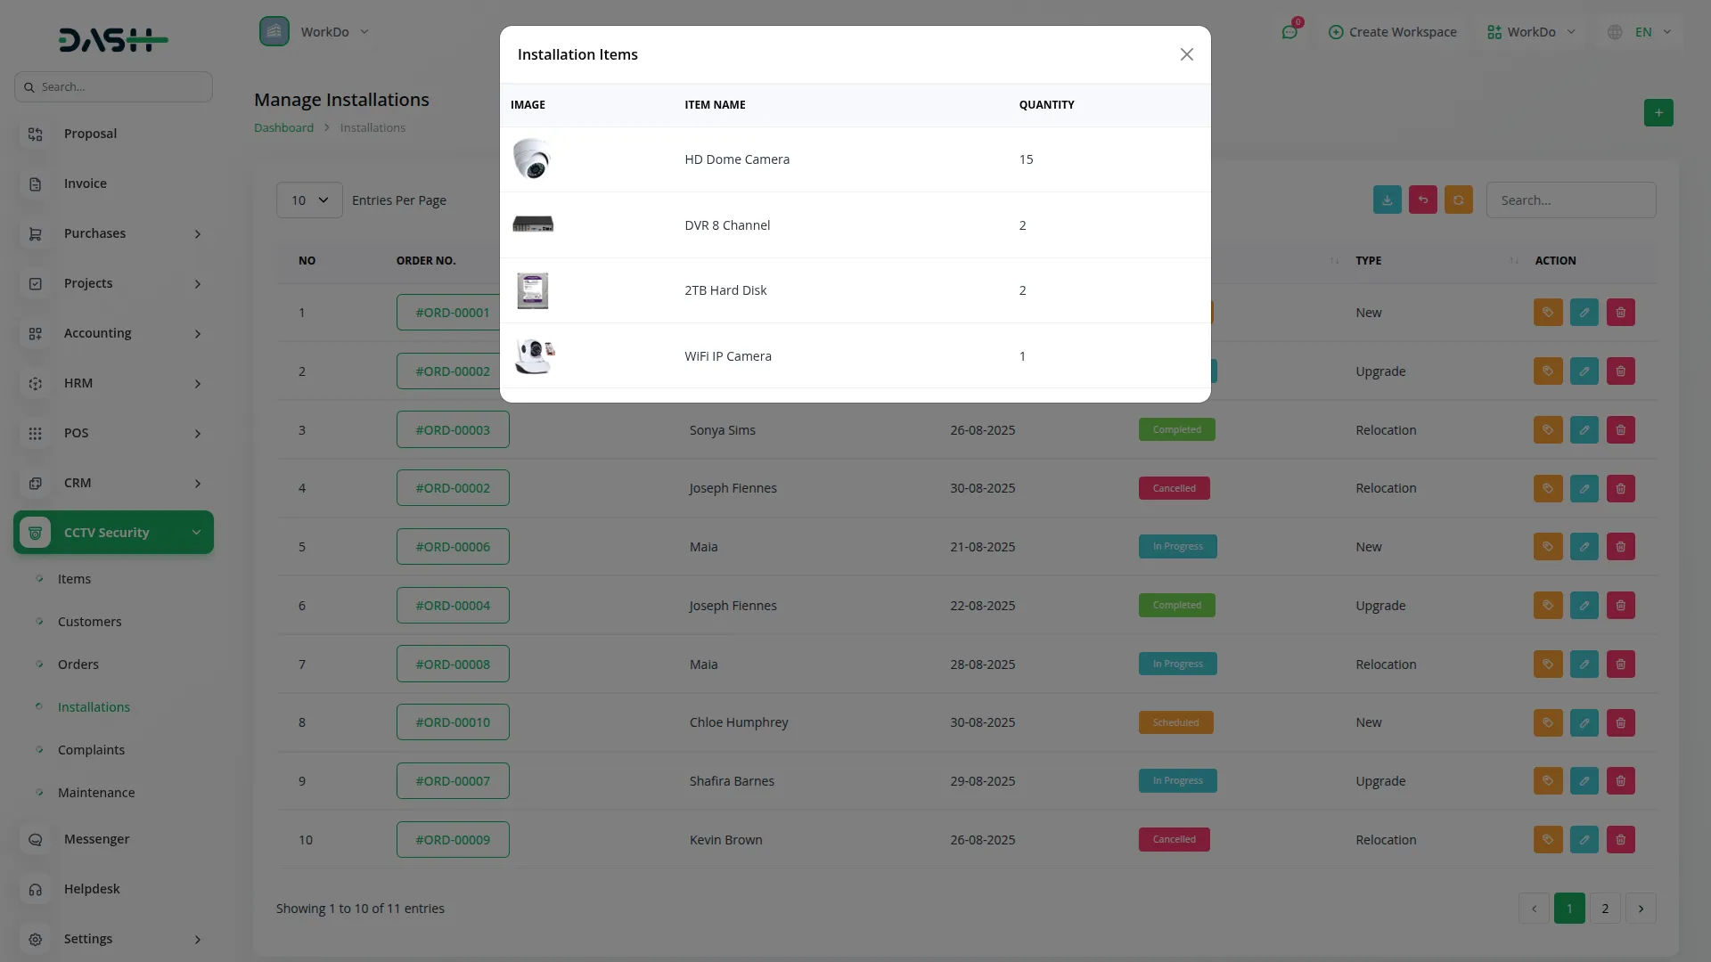Click orange items tag icon for row 5
Image resolution: width=1711 pixels, height=962 pixels.
pyautogui.click(x=1548, y=547)
